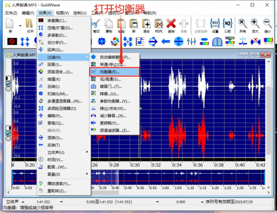Click the Silence Reduction icon in effects toolbar
This screenshot has width=277, height=213.
[x=255, y=41]
